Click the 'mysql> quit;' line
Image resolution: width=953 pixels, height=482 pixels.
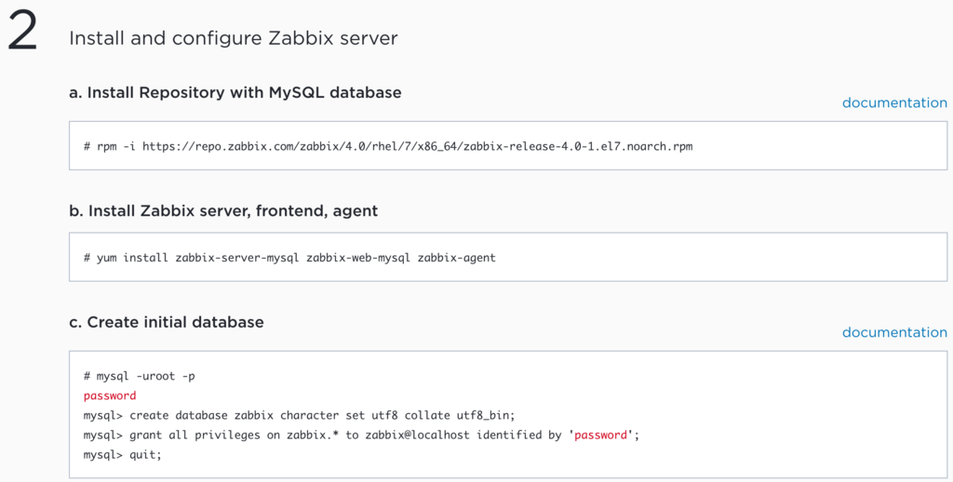pyautogui.click(x=123, y=454)
